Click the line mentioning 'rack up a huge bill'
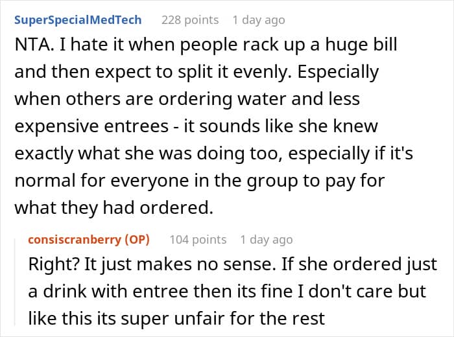454x337 pixels. pyautogui.click(x=206, y=46)
